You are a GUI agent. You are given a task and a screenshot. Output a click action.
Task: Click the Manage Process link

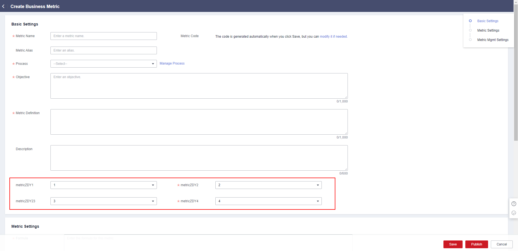tap(172, 63)
